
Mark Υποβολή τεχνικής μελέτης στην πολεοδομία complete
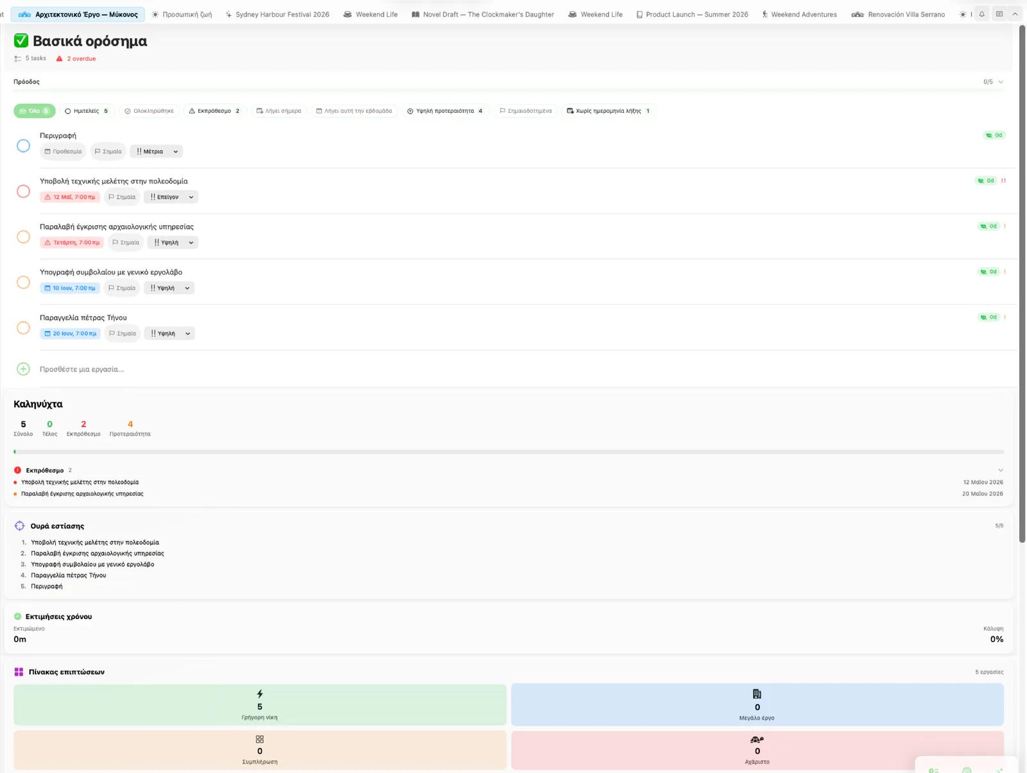pyautogui.click(x=23, y=191)
